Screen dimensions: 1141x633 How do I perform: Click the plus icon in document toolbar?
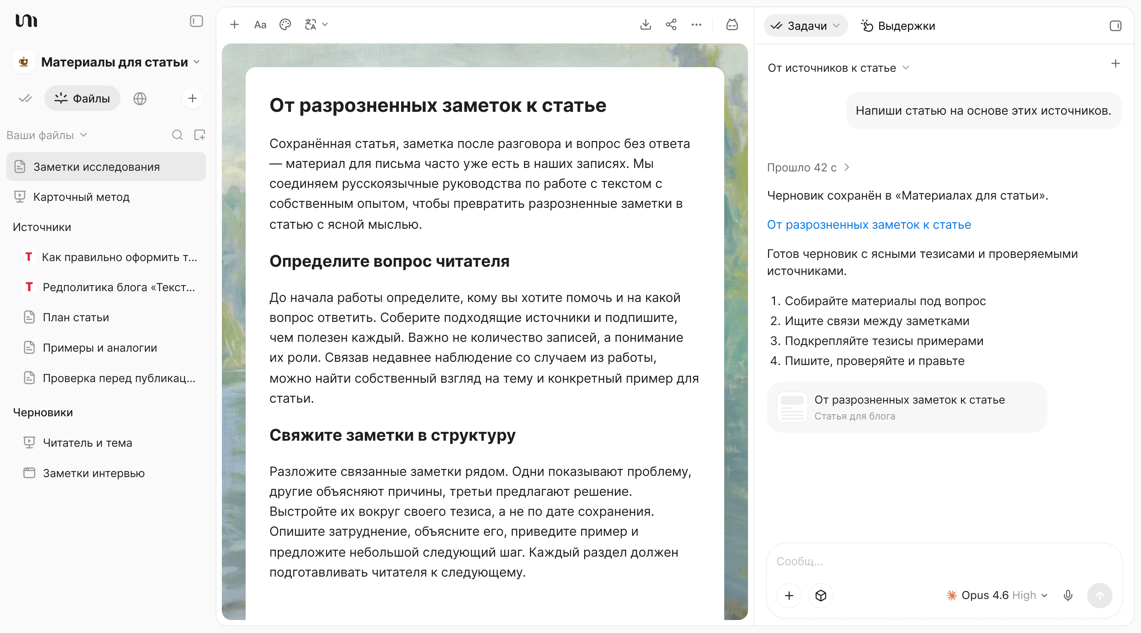point(234,25)
